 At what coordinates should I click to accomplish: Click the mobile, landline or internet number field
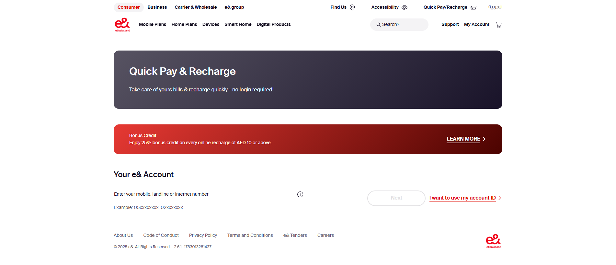tap(209, 194)
